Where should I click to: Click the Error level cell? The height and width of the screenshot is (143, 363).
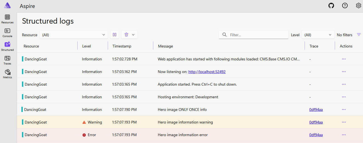(90, 135)
